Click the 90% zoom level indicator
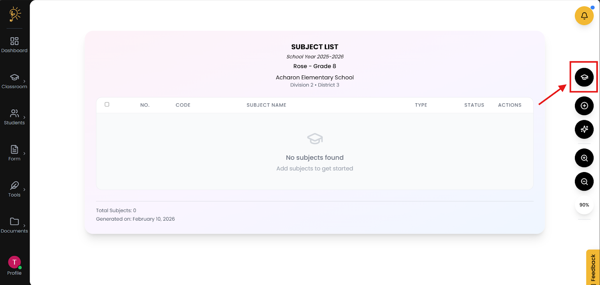 pos(584,205)
